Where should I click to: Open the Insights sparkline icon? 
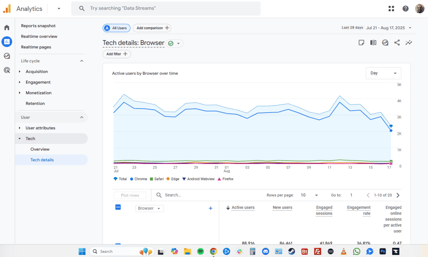click(408, 43)
